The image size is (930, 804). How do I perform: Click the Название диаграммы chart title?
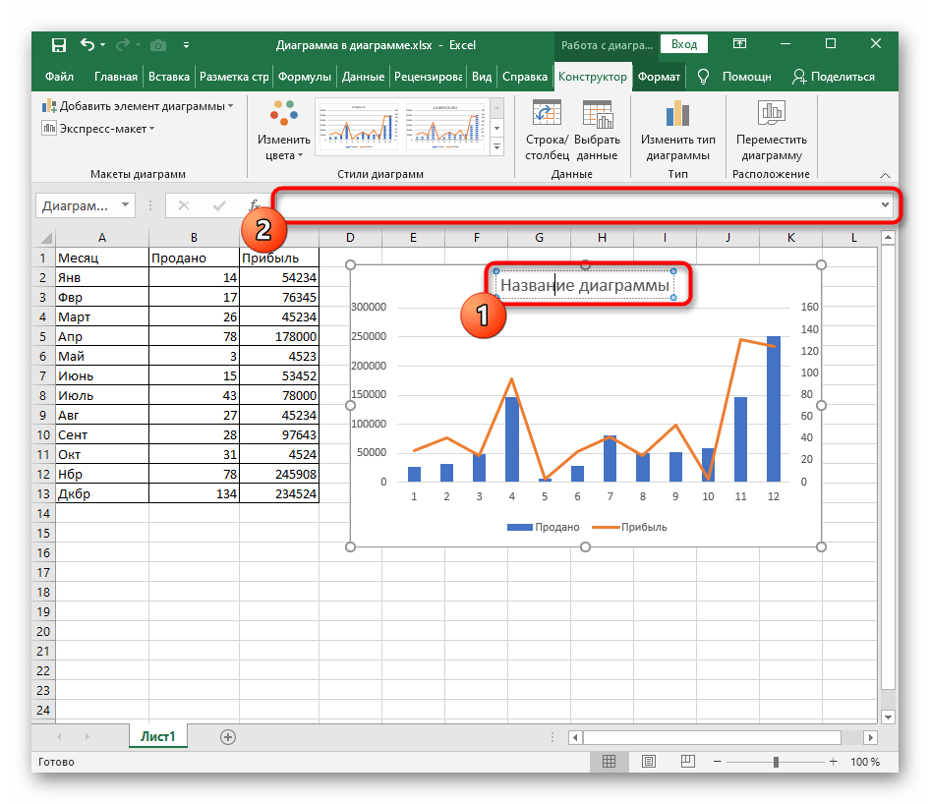coord(585,285)
